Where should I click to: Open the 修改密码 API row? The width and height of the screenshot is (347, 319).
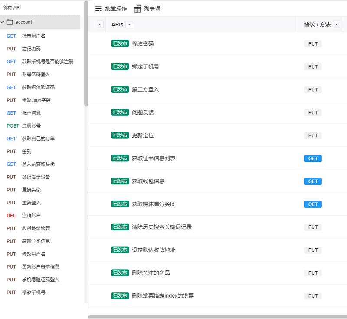[x=218, y=43]
